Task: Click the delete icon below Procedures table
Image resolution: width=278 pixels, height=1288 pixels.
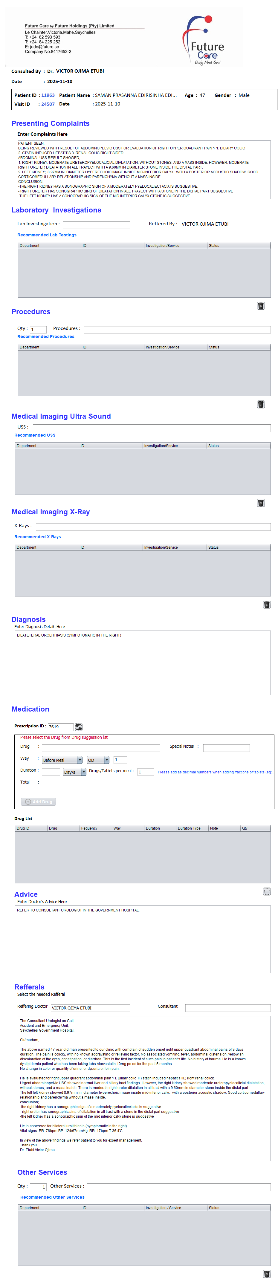Action: click(x=260, y=404)
